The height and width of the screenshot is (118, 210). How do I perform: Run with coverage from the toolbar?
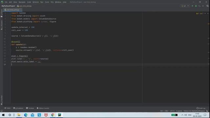[x=199, y=6]
